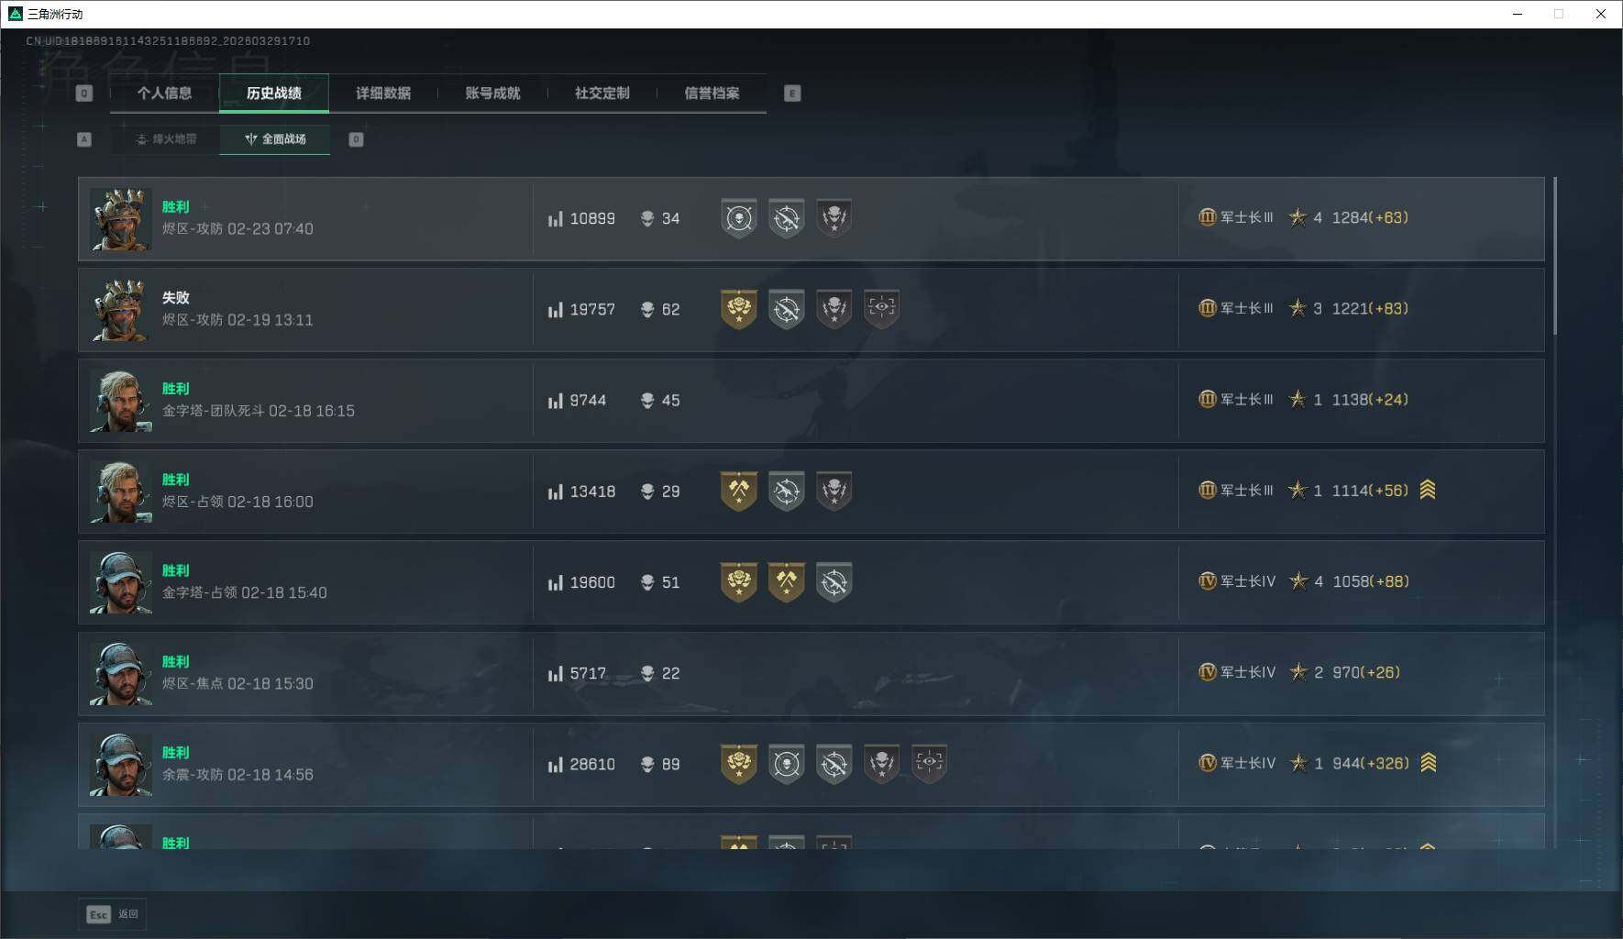The width and height of the screenshot is (1623, 939).
Task: Click the scan-eye badge in 余震-攻防 match row
Action: click(x=929, y=764)
